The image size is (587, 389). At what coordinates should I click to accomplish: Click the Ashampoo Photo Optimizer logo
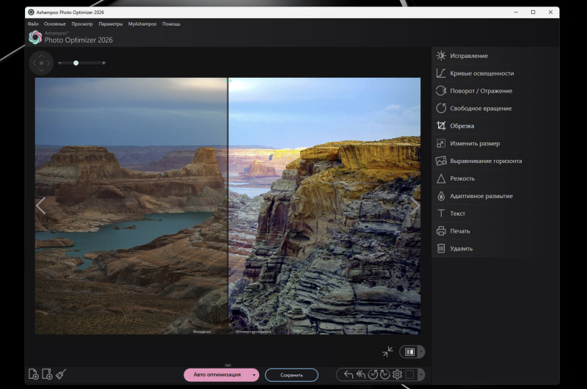(x=35, y=37)
